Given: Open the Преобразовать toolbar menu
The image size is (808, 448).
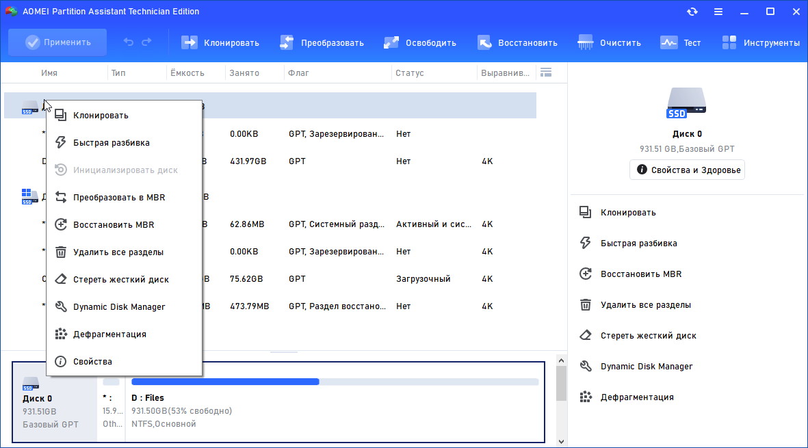Looking at the screenshot, I should tap(322, 42).
